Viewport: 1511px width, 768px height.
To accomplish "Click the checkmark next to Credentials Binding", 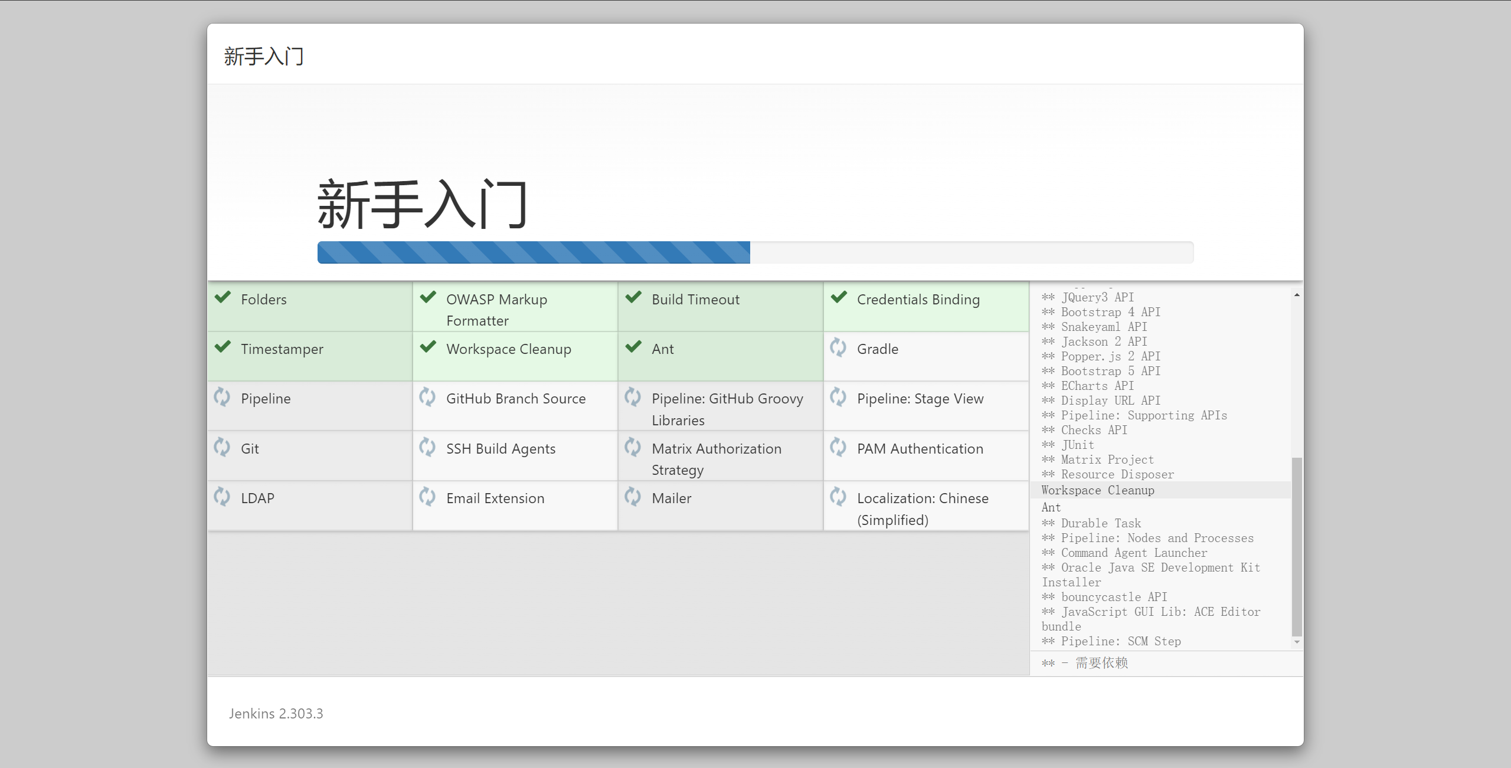I will pyautogui.click(x=839, y=297).
